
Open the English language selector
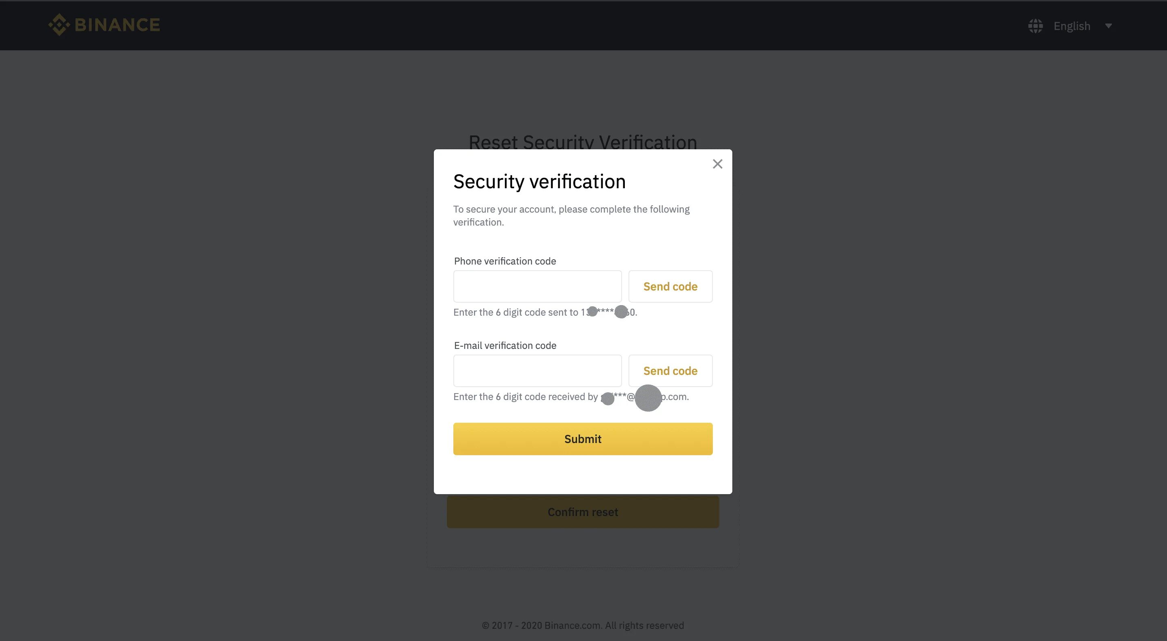[x=1071, y=26]
